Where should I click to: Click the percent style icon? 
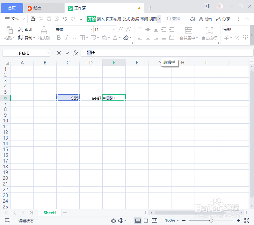coord(237,38)
